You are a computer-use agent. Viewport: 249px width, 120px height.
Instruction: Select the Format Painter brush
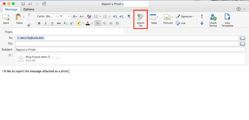29,25
